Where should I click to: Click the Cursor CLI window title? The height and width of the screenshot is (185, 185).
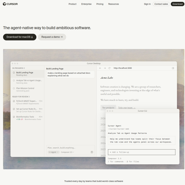click(x=142, y=111)
